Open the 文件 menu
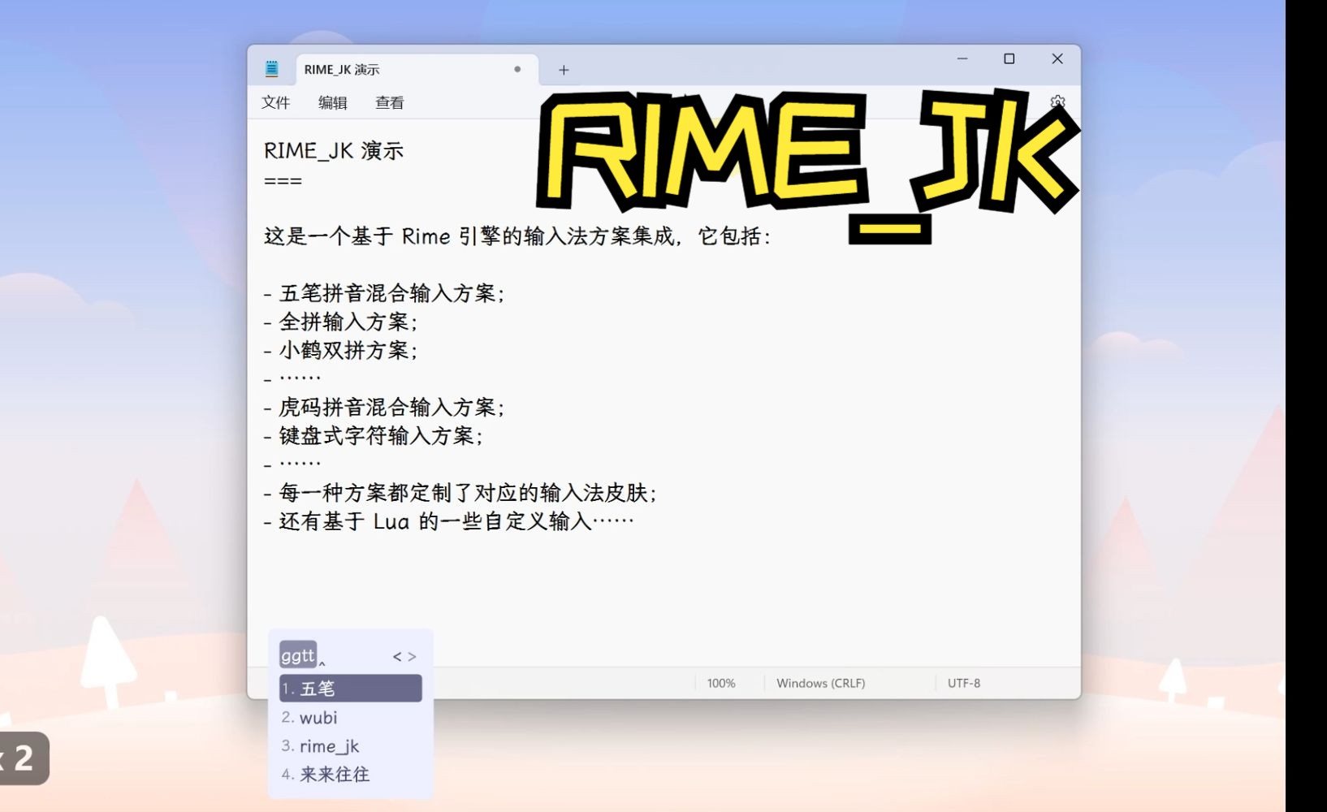Image resolution: width=1327 pixels, height=812 pixels. 275,102
